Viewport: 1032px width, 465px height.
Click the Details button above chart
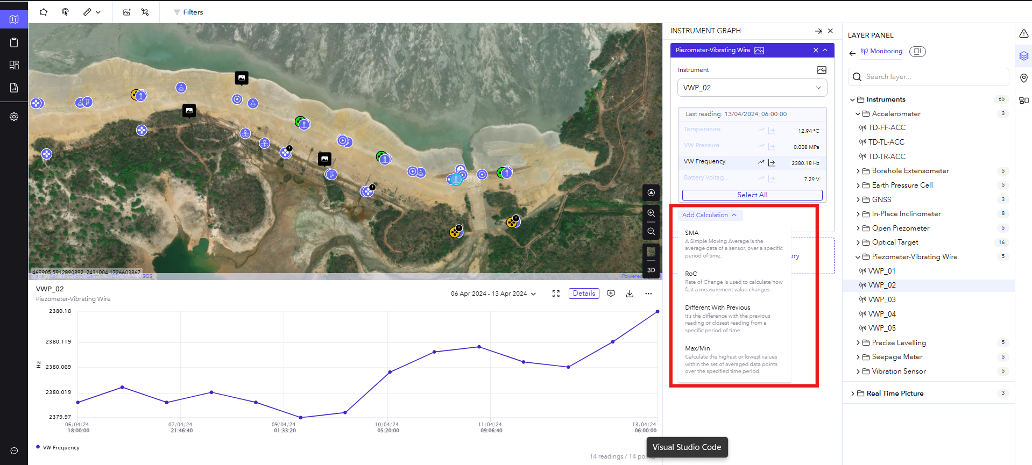pos(584,294)
